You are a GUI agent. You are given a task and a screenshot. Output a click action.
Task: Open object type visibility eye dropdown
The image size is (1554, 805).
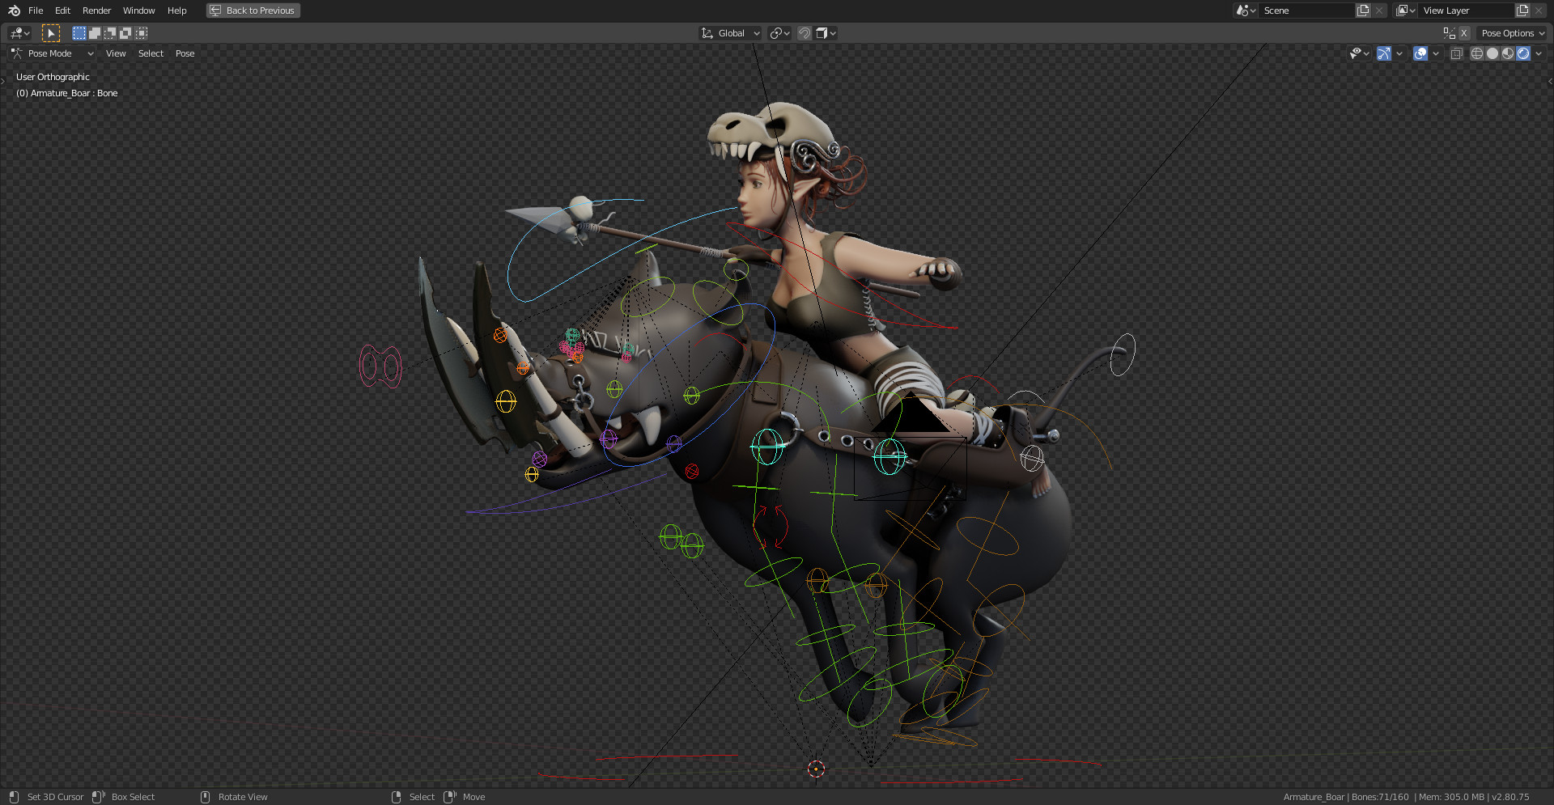[x=1359, y=53]
